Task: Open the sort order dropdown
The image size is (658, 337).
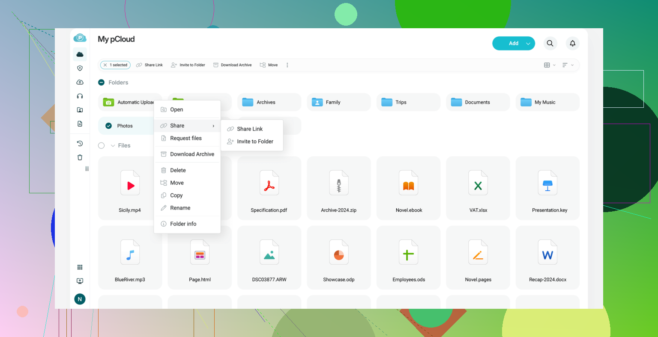Action: pos(568,65)
